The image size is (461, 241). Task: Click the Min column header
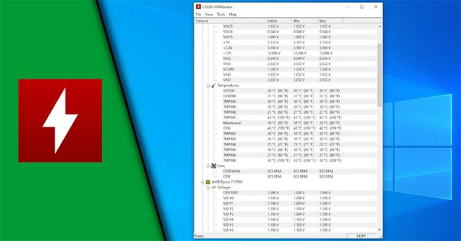tap(304, 21)
